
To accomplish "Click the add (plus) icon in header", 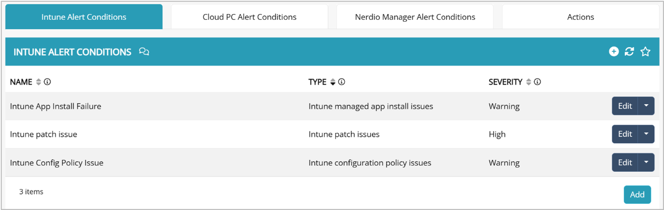I will (x=613, y=51).
